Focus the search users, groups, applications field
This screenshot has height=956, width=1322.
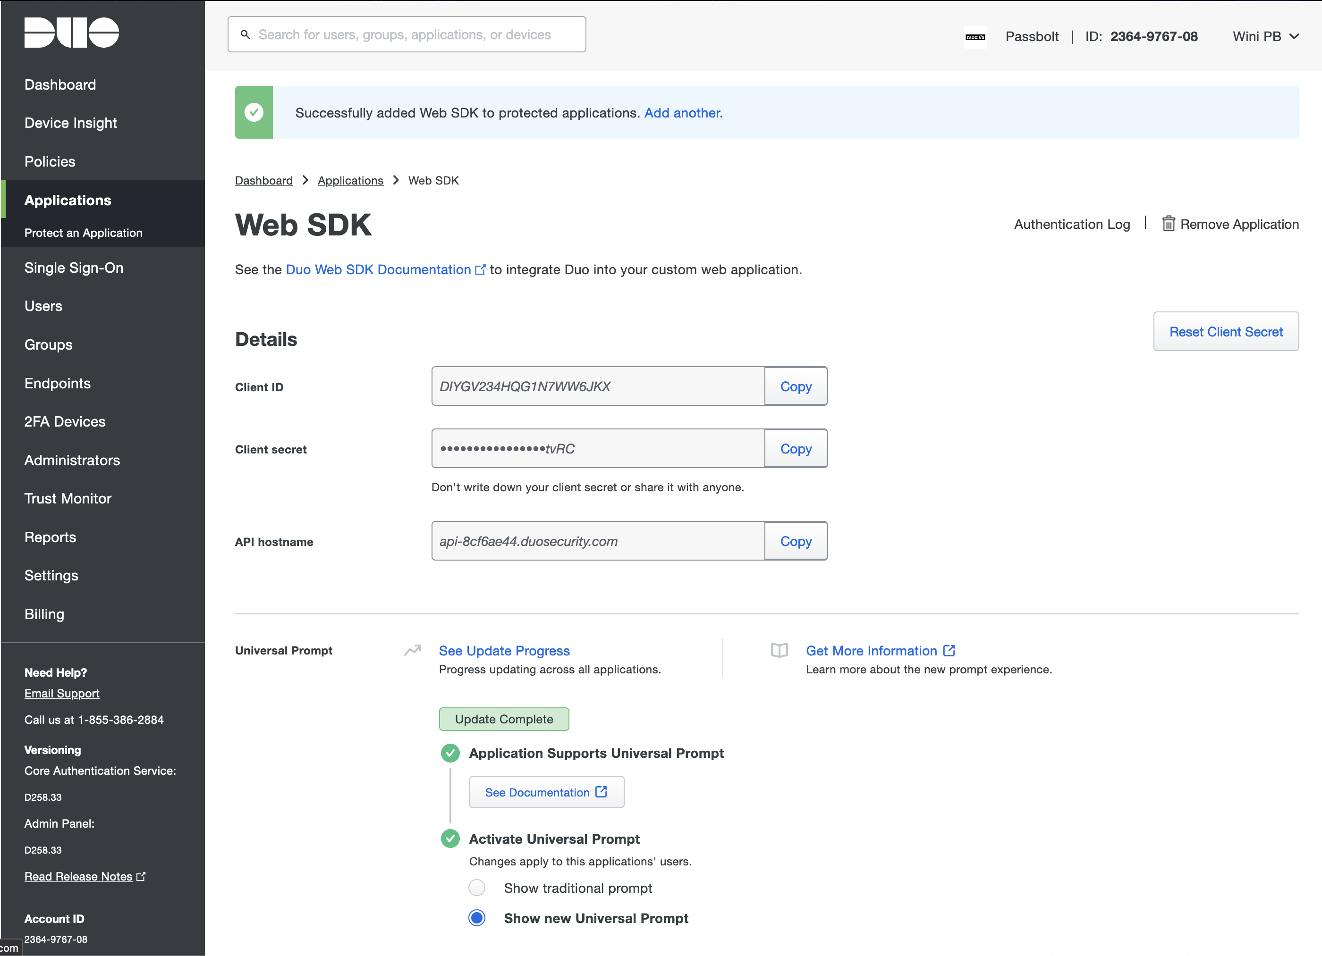click(x=406, y=34)
